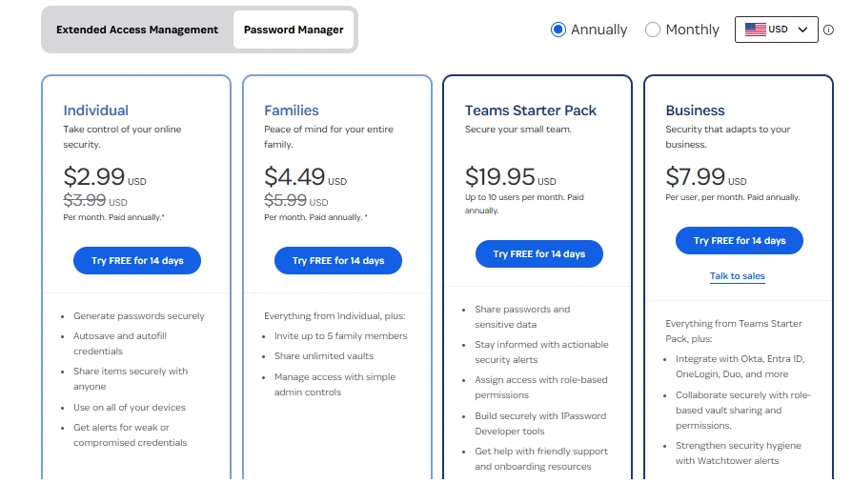This screenshot has width=852, height=503.
Task: Click 'Integrate with Okta, Entra ID' feature
Action: point(740,367)
